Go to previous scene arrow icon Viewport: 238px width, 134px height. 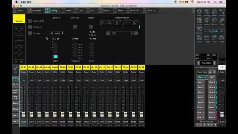click(206, 31)
